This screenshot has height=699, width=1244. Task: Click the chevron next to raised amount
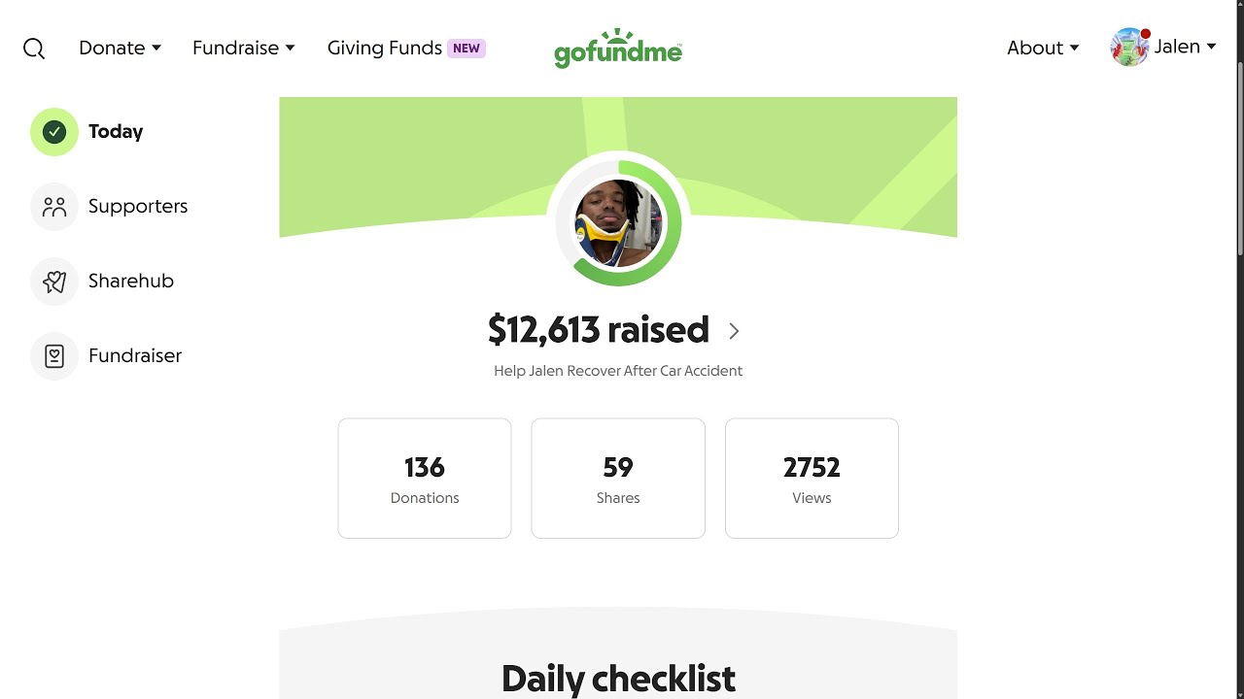734,331
